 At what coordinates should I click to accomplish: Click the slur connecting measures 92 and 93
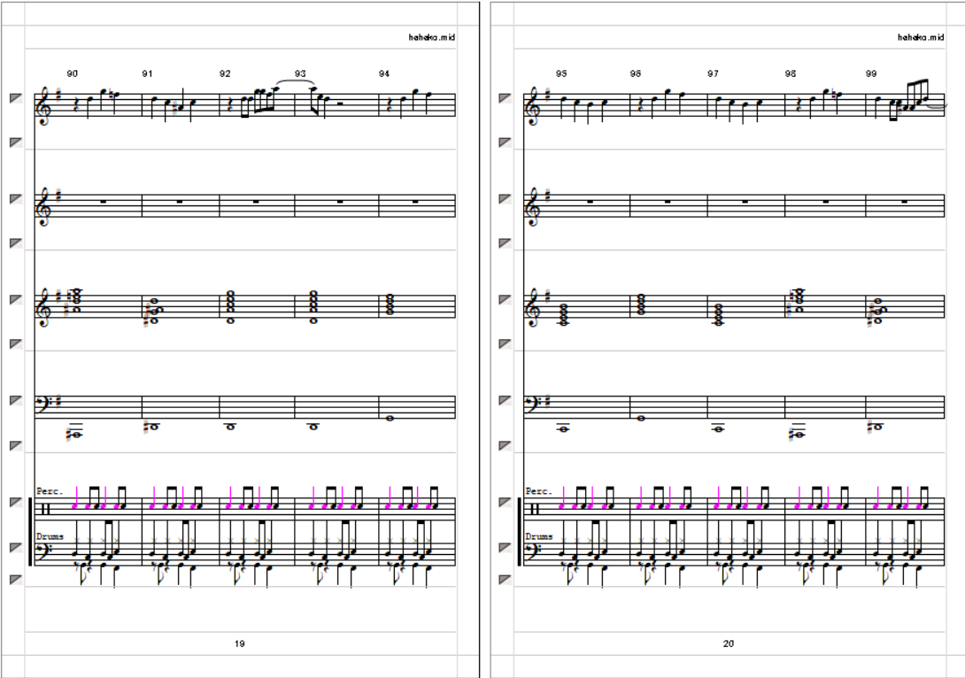click(296, 81)
